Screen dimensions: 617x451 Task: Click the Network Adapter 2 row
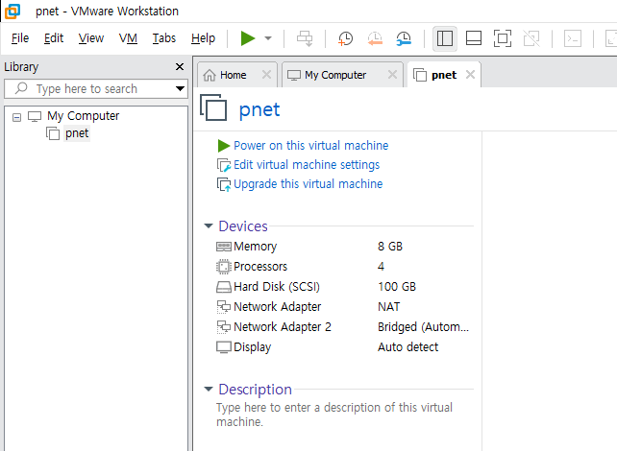coord(344,327)
